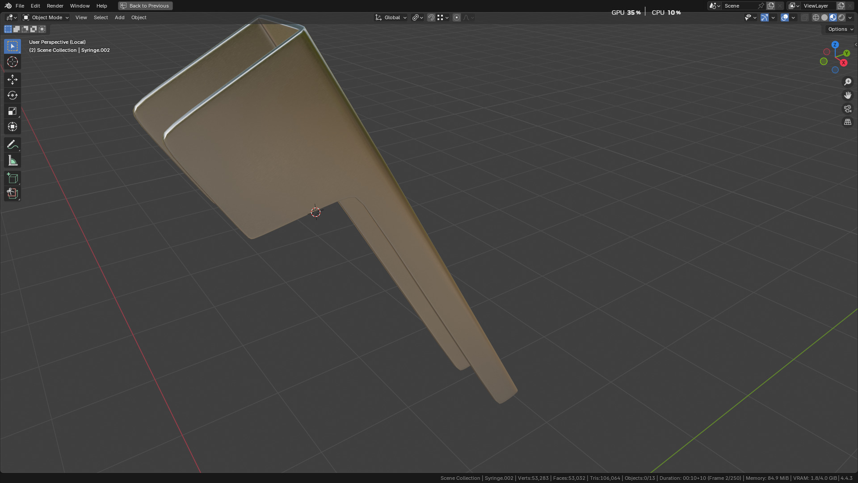Click the Scene name field
Viewport: 858px width, 483px height.
740,6
